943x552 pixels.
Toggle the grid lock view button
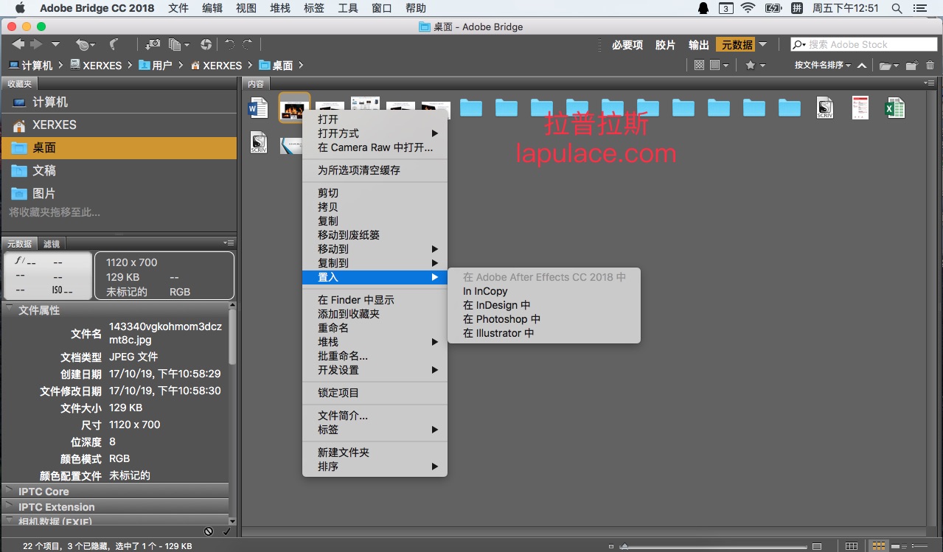(851, 546)
